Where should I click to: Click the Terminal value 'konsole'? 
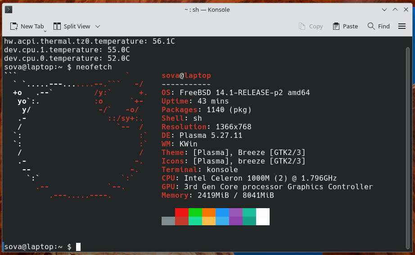[x=222, y=169]
